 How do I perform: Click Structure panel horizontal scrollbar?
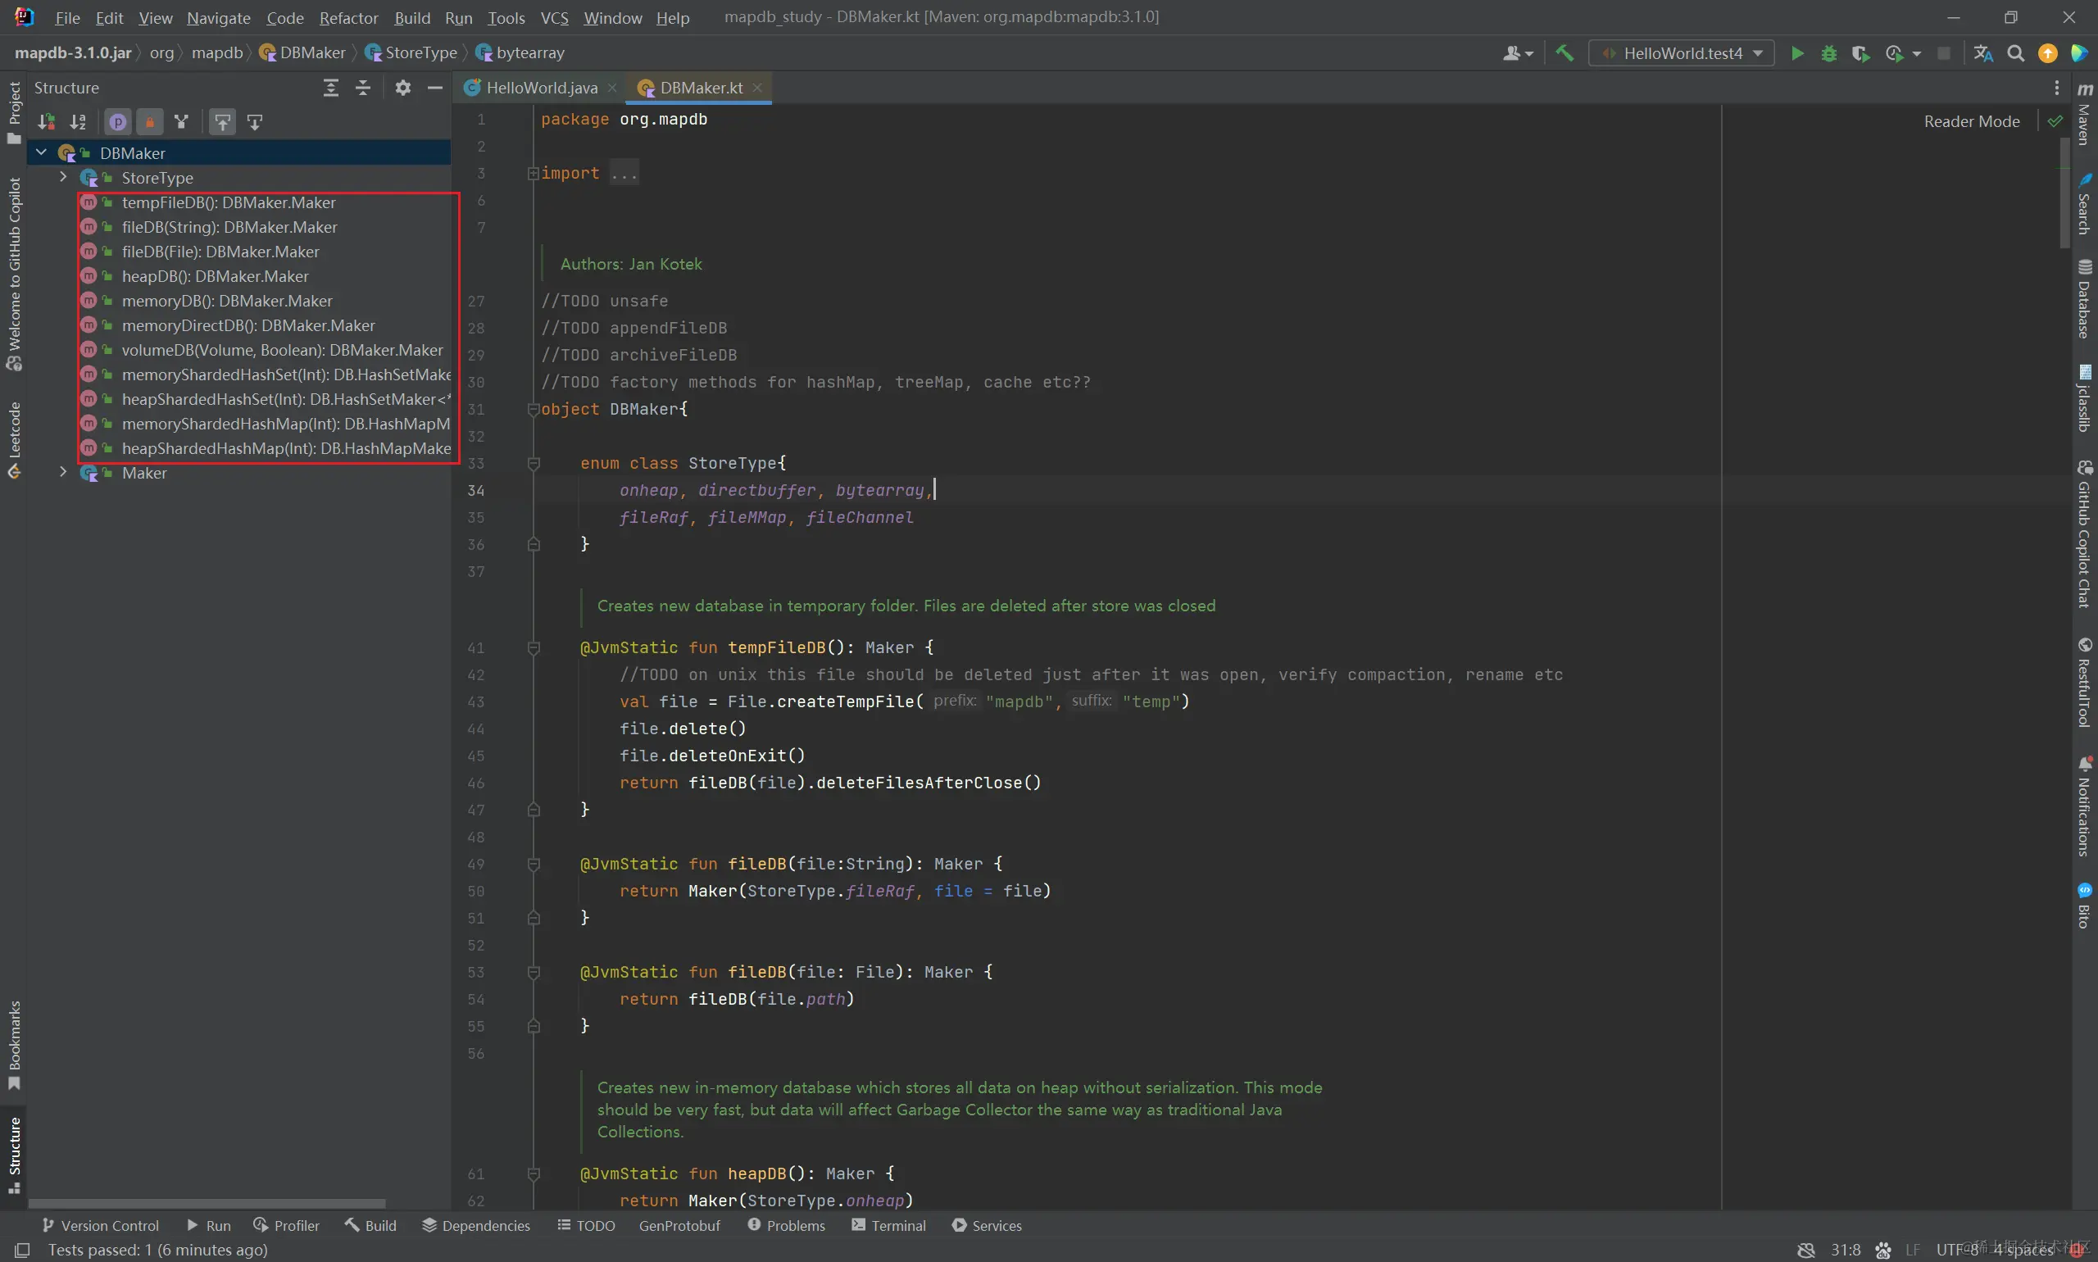(x=207, y=1203)
